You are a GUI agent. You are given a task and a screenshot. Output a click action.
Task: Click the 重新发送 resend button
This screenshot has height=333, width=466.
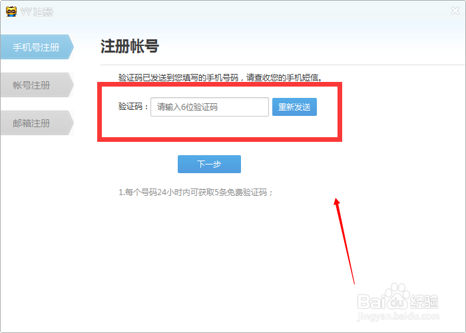click(294, 107)
